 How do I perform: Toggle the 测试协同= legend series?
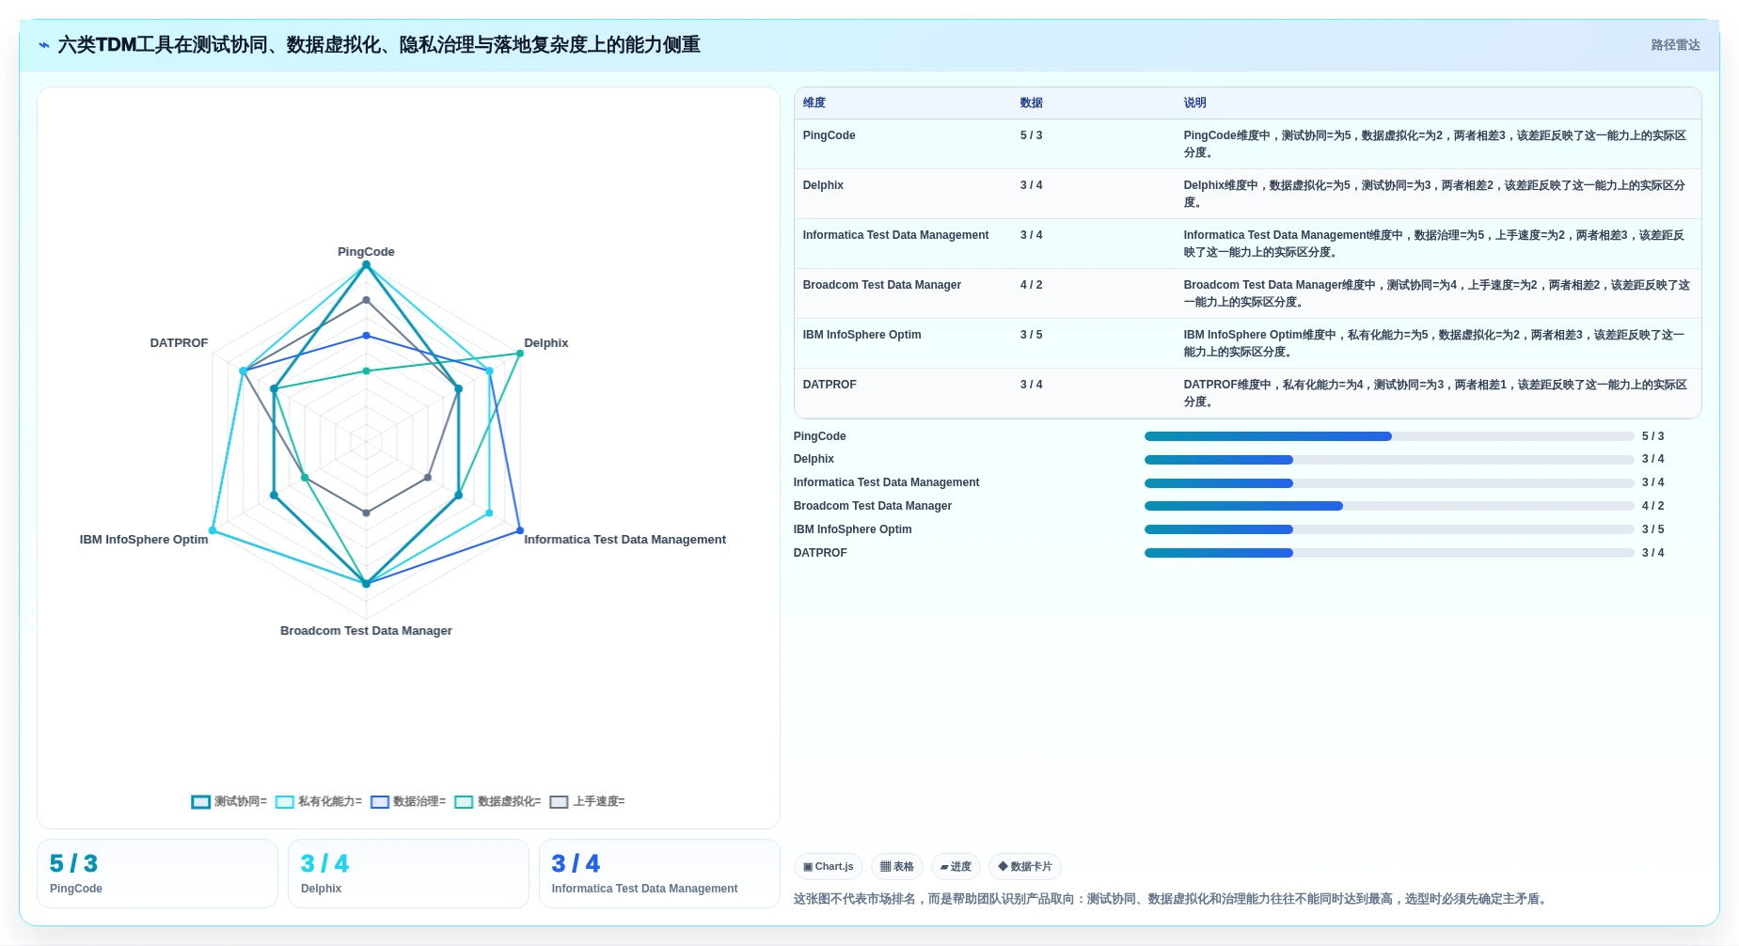(x=229, y=802)
